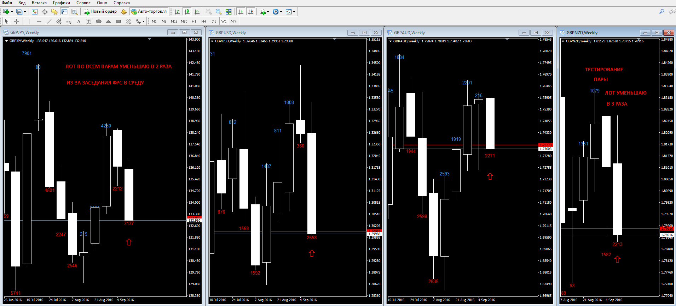Viewport: 676px width, 306px height.
Task: Show the Market Watch panel icon
Action: (x=35, y=12)
